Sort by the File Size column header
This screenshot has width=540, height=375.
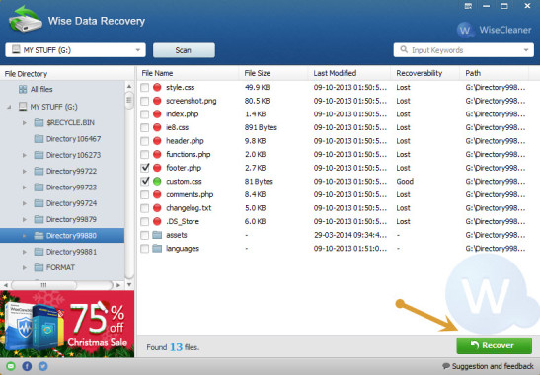tap(273, 73)
